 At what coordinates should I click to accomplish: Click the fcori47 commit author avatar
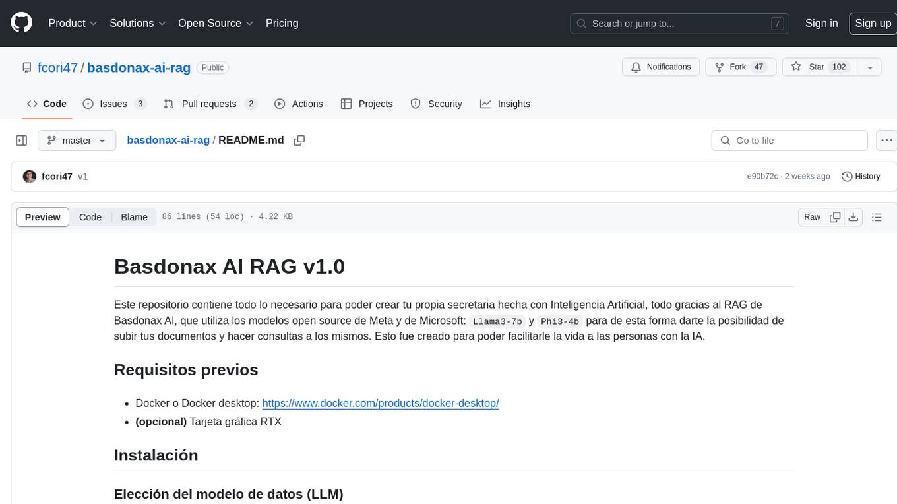[30, 177]
